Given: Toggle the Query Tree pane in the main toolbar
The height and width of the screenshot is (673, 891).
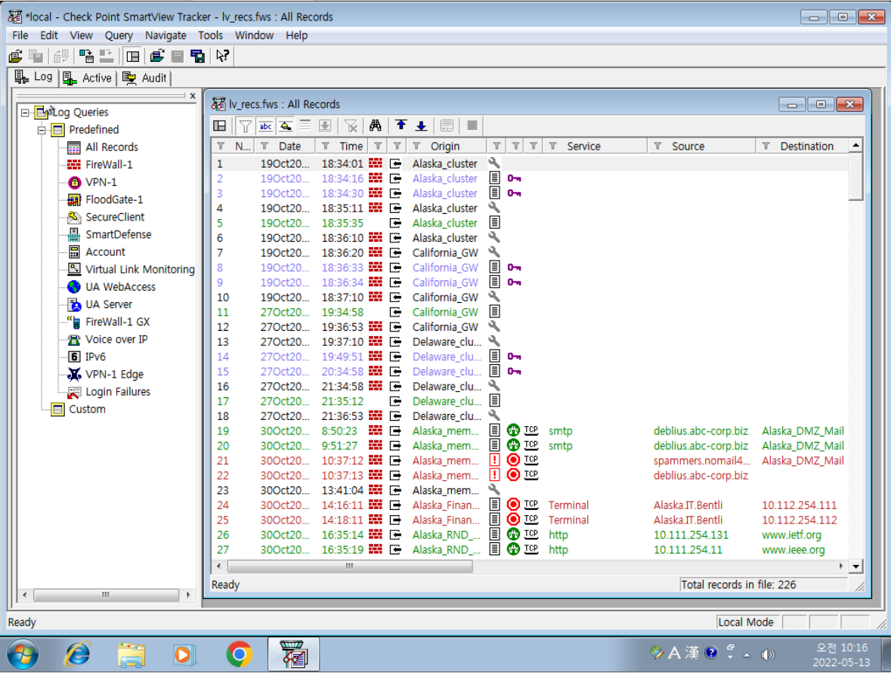Looking at the screenshot, I should point(133,56).
